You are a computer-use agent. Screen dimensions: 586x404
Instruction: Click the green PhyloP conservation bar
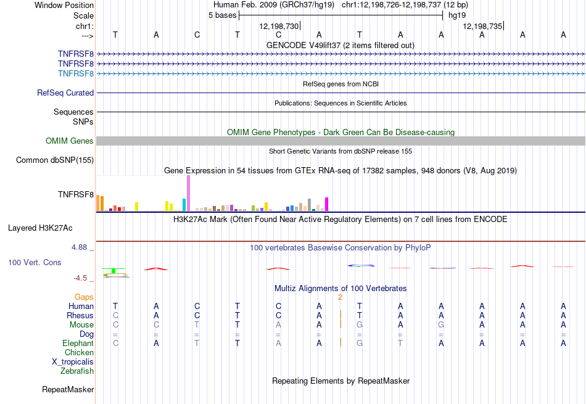click(x=113, y=271)
